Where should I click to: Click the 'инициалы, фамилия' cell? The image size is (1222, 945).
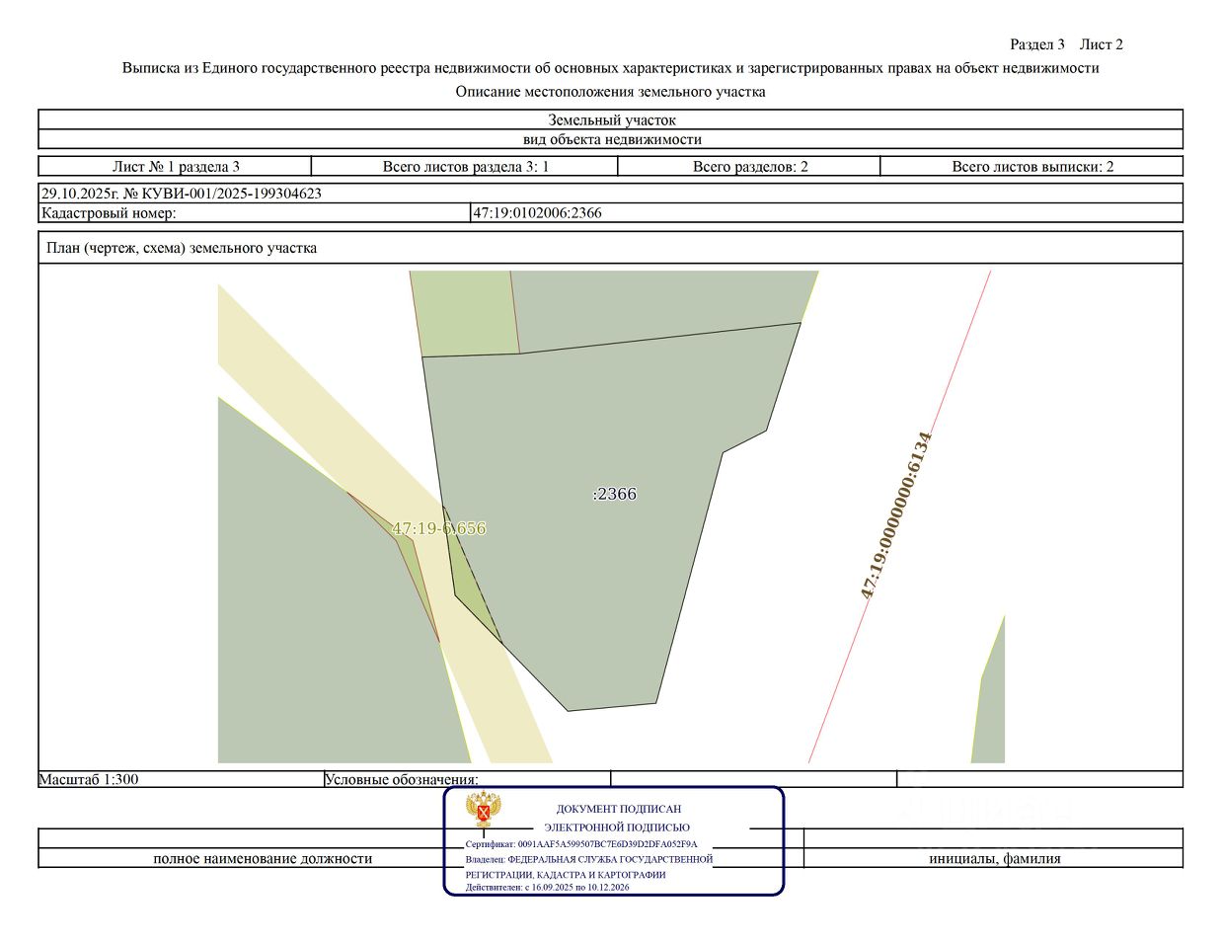point(994,858)
